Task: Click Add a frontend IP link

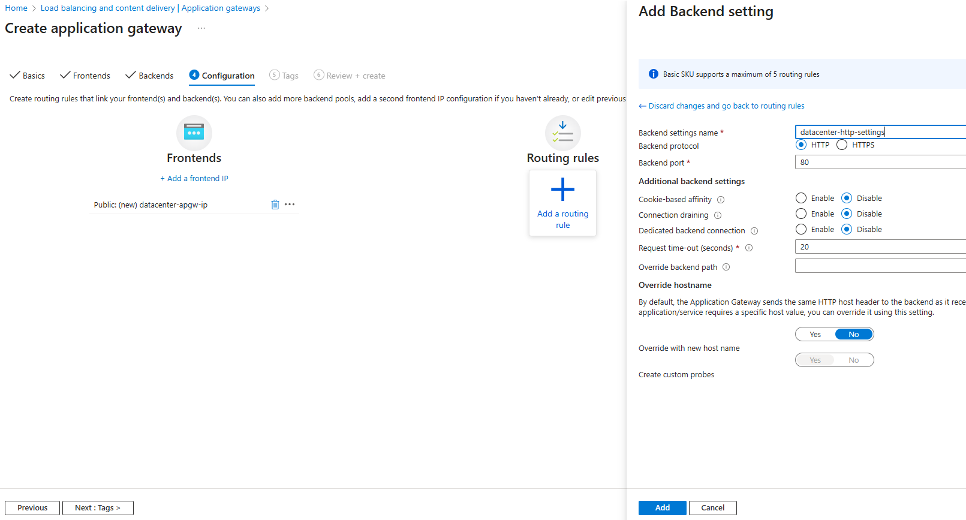Action: pyautogui.click(x=194, y=178)
